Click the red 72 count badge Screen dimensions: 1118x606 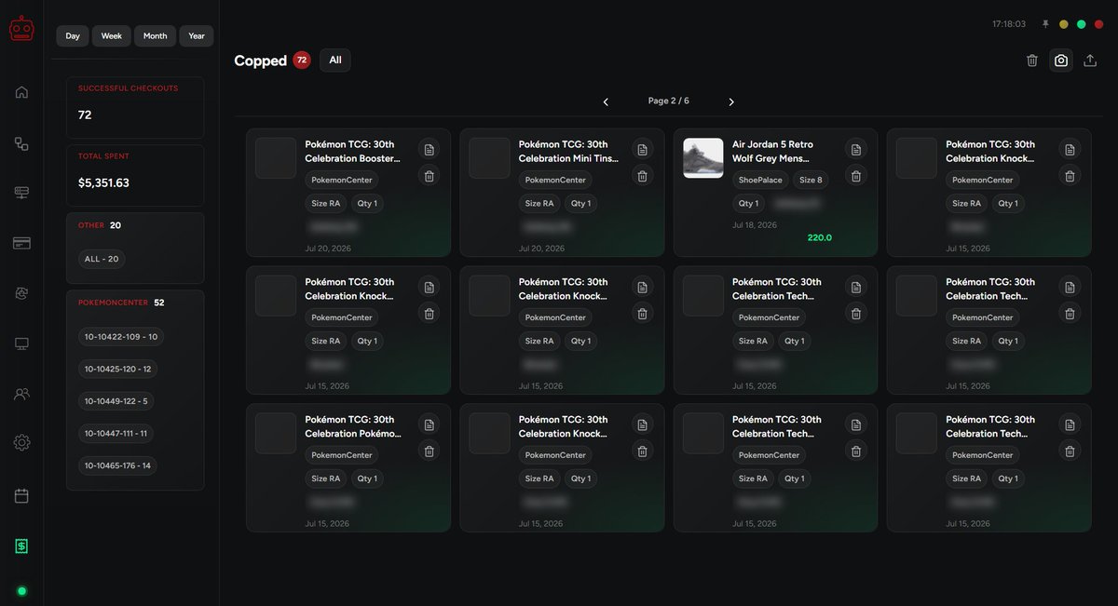point(302,61)
